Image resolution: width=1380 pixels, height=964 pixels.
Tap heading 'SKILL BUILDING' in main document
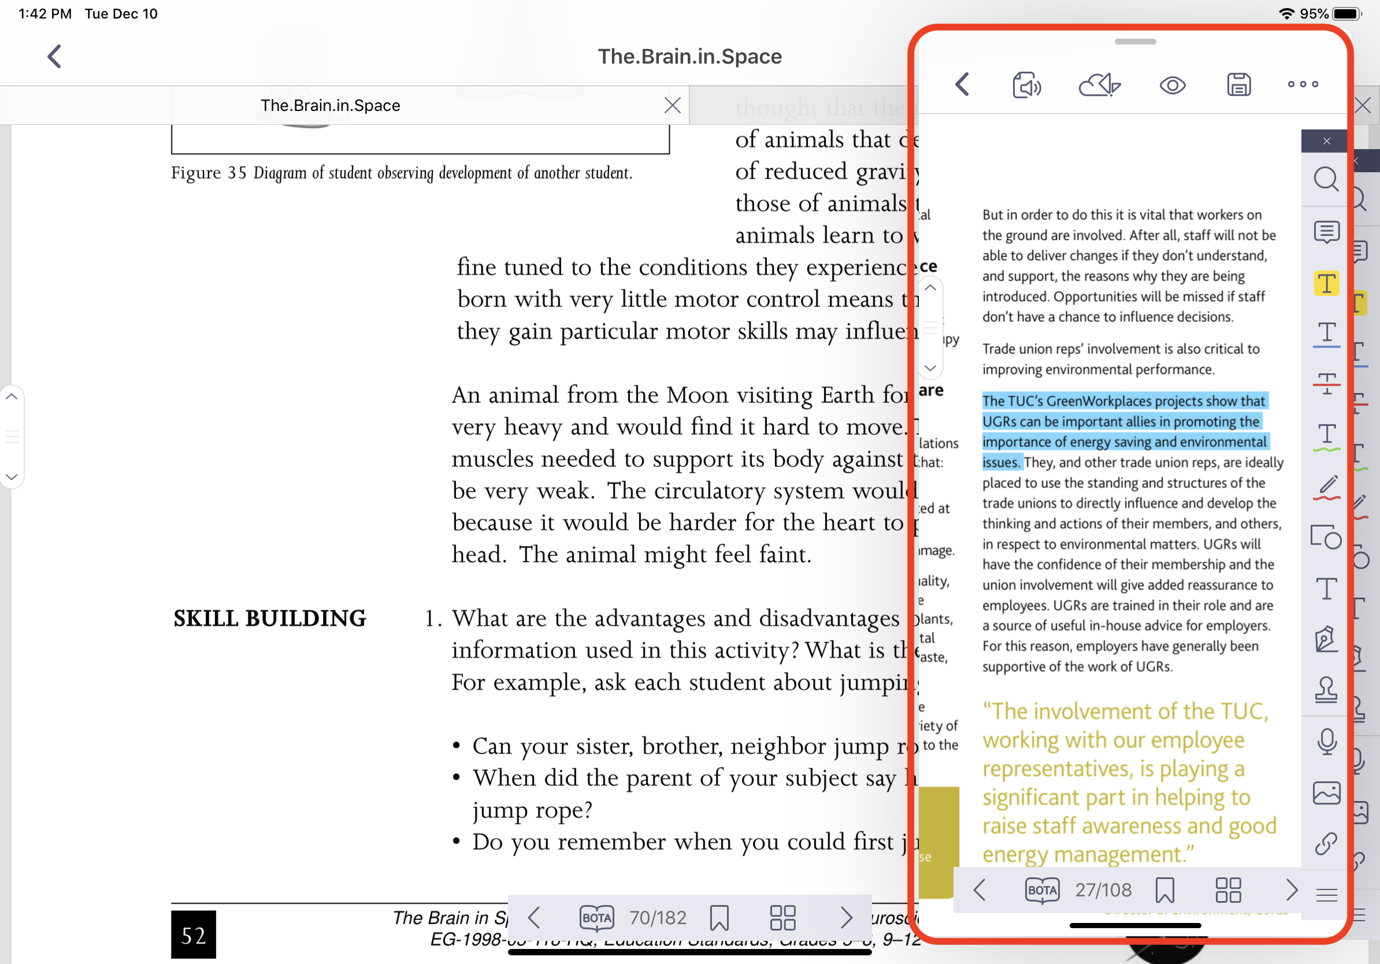tap(269, 618)
